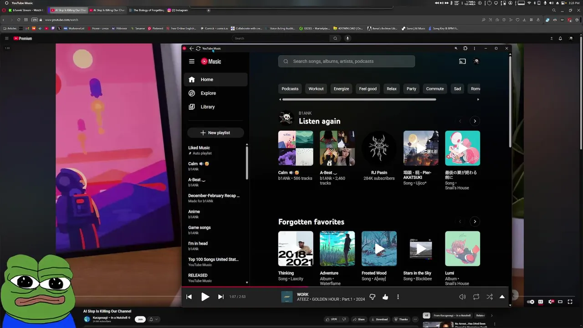Open the YouTube Music hamburger guide menu
583x328 pixels.
coord(192,61)
